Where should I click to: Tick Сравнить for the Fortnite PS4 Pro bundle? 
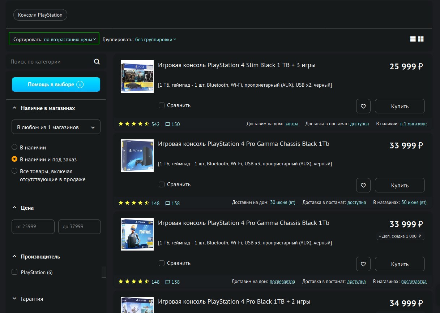tap(162, 263)
